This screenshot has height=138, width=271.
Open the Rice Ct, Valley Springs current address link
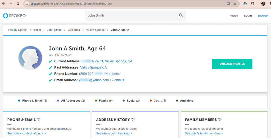point(107,61)
